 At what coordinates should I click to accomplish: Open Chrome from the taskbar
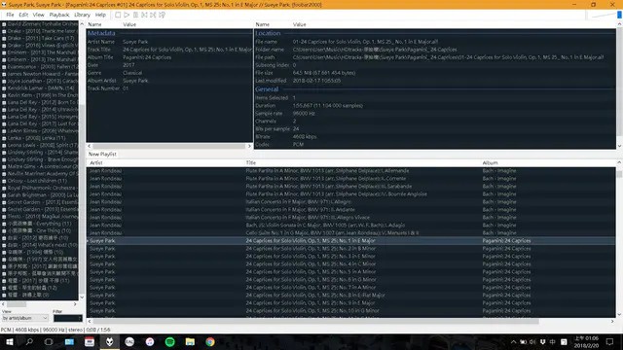210,341
